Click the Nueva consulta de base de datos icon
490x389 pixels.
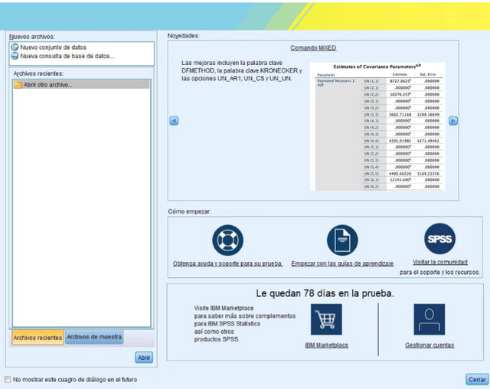tap(15, 56)
